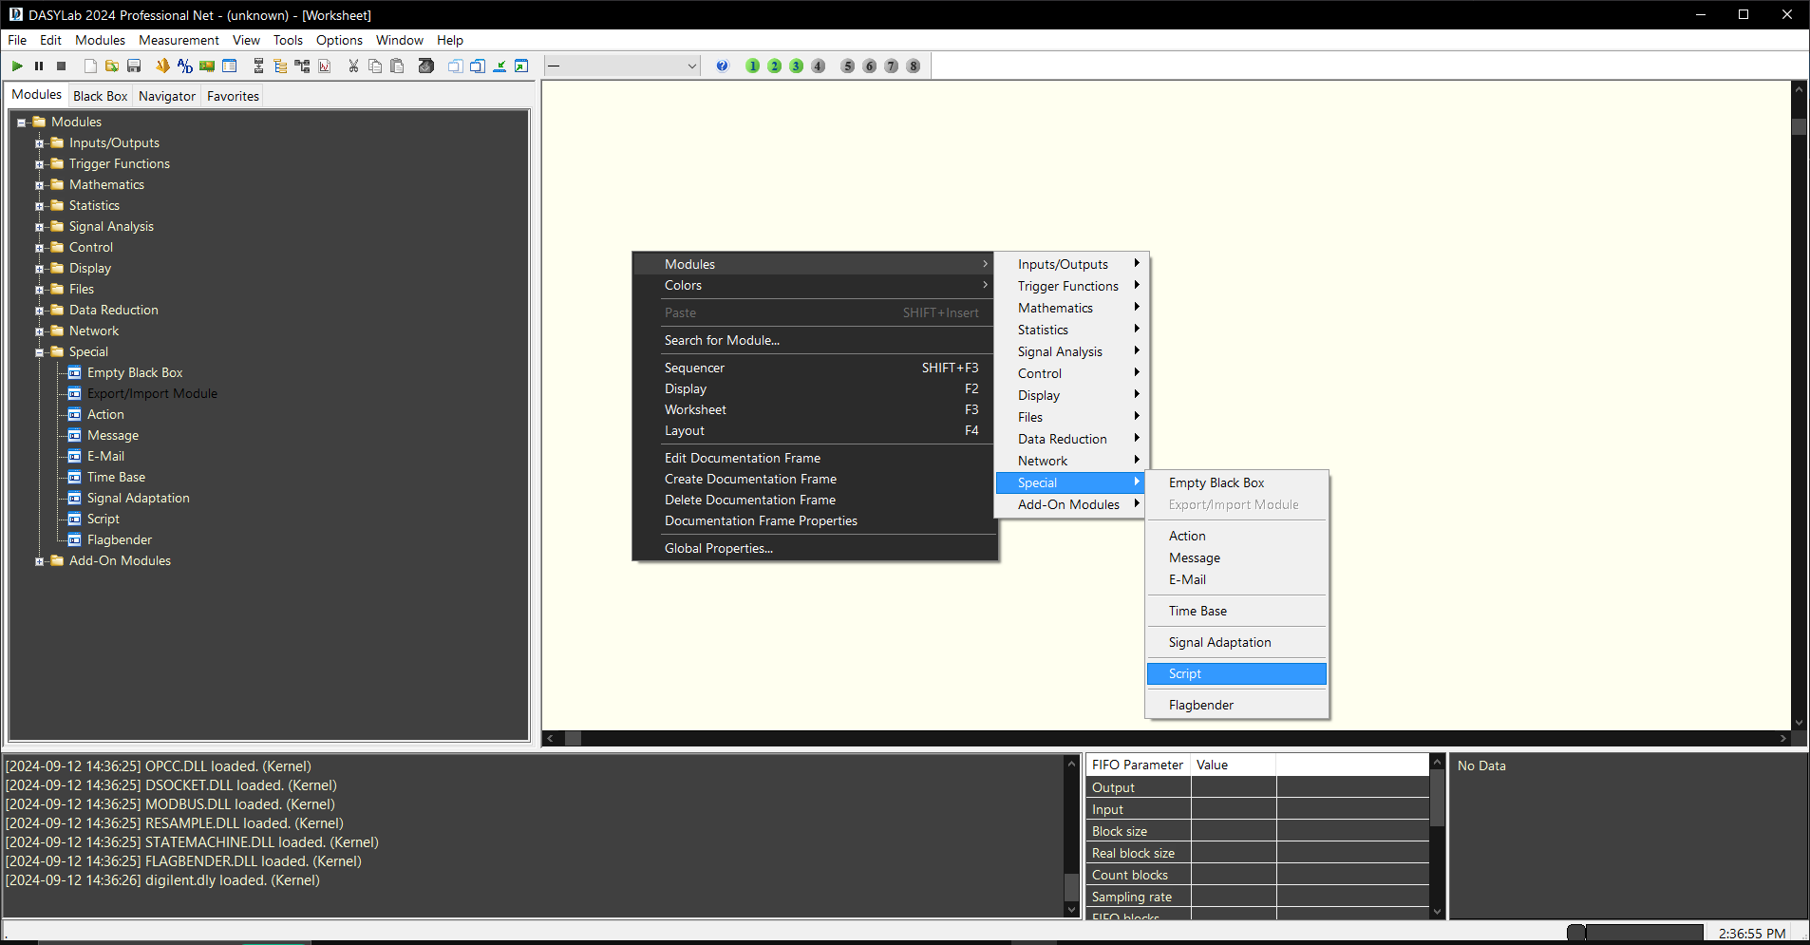Click the Paste clipboard toolbar icon

(397, 66)
